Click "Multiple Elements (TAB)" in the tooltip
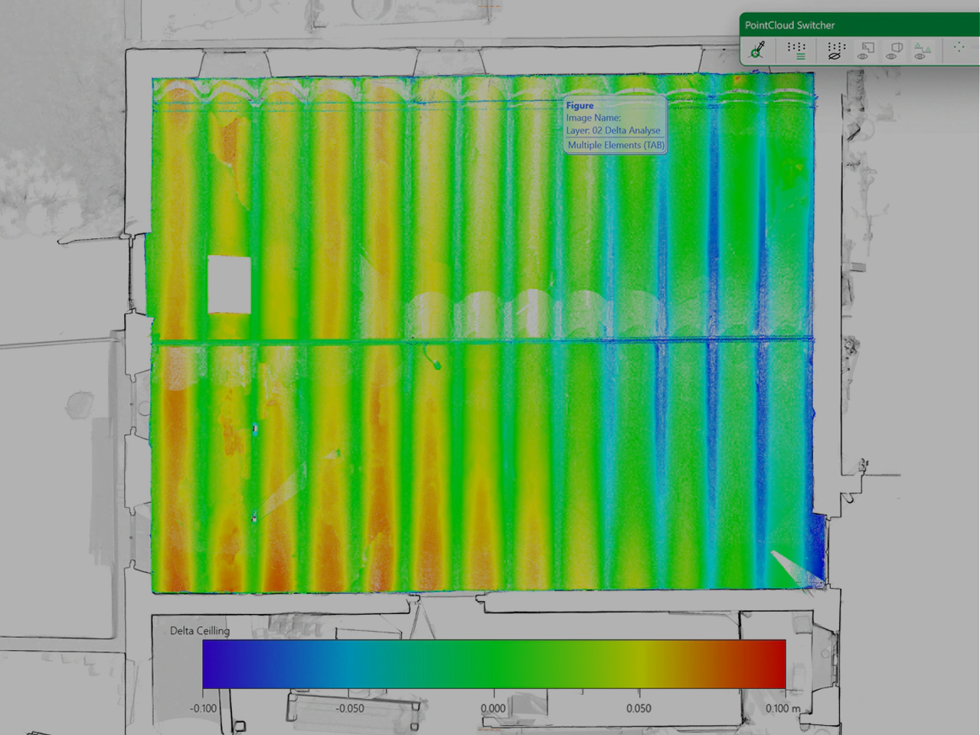980x735 pixels. point(616,145)
